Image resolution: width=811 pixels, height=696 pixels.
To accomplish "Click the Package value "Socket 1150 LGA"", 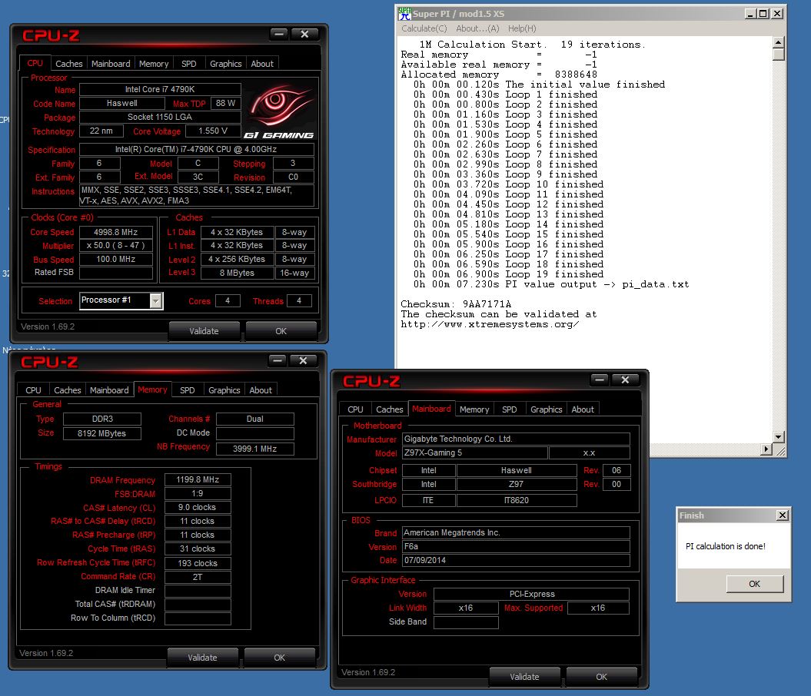I will [x=160, y=118].
